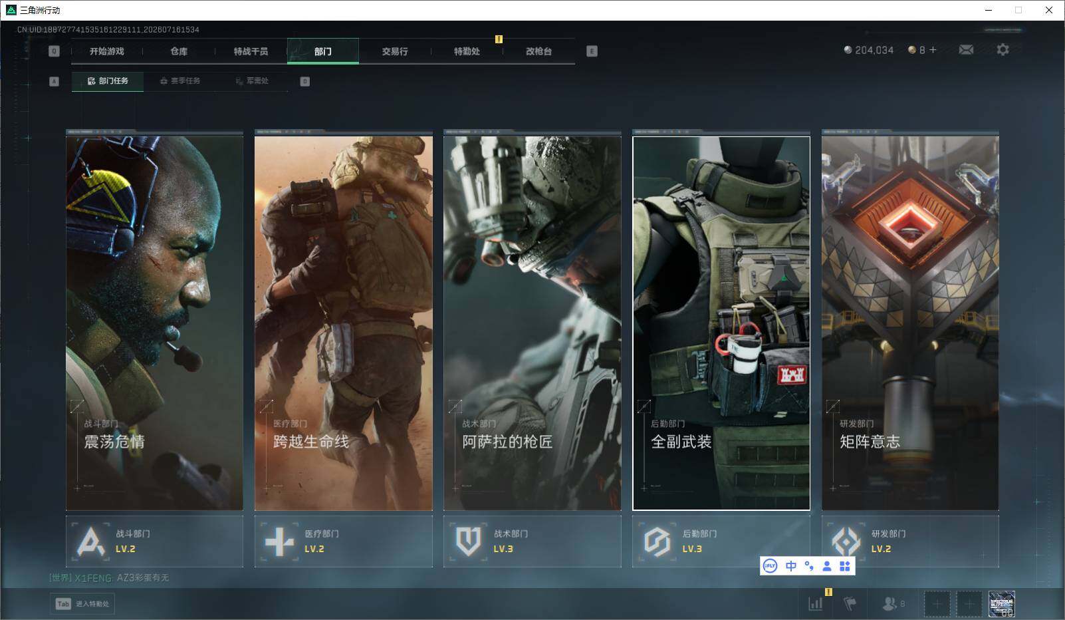Click the 开始游戏 tab
The image size is (1065, 620).
[107, 51]
